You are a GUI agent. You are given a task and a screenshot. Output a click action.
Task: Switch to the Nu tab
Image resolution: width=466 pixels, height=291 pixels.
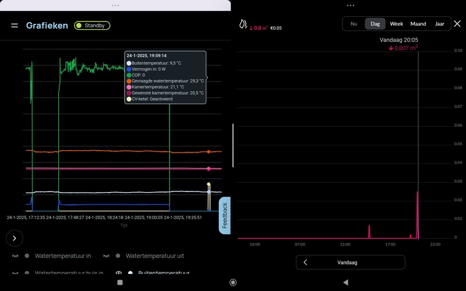point(354,24)
